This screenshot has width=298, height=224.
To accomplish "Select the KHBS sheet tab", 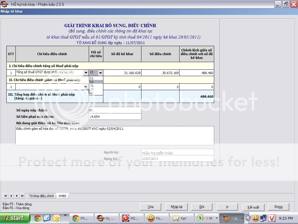I will point(62,196).
